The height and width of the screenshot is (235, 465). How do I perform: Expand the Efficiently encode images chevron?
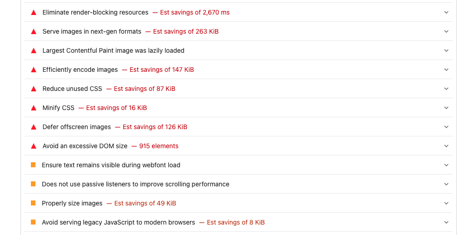tap(446, 70)
